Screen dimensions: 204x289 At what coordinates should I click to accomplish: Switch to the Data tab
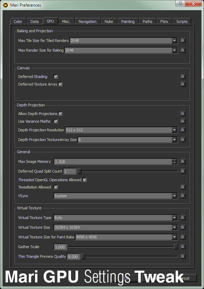click(x=34, y=21)
